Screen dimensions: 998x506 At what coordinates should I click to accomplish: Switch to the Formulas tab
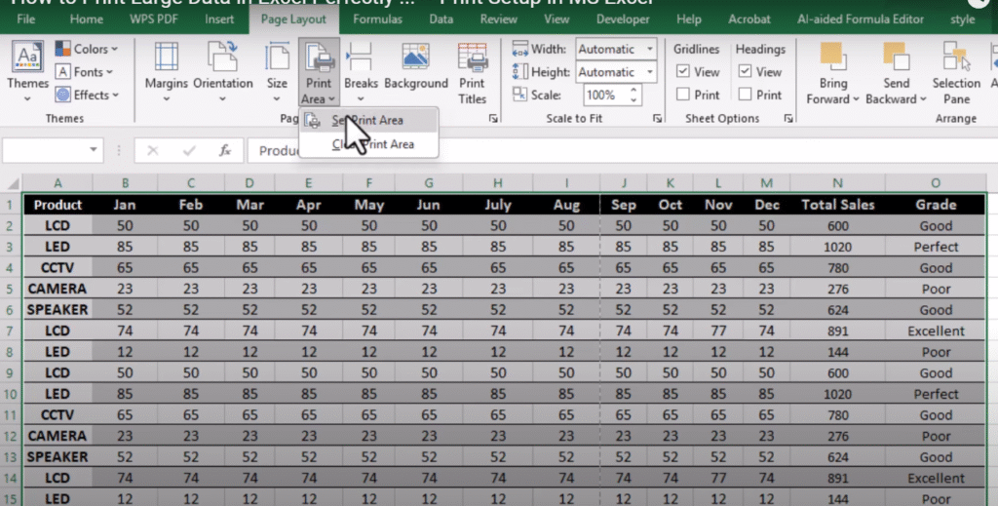point(377,19)
